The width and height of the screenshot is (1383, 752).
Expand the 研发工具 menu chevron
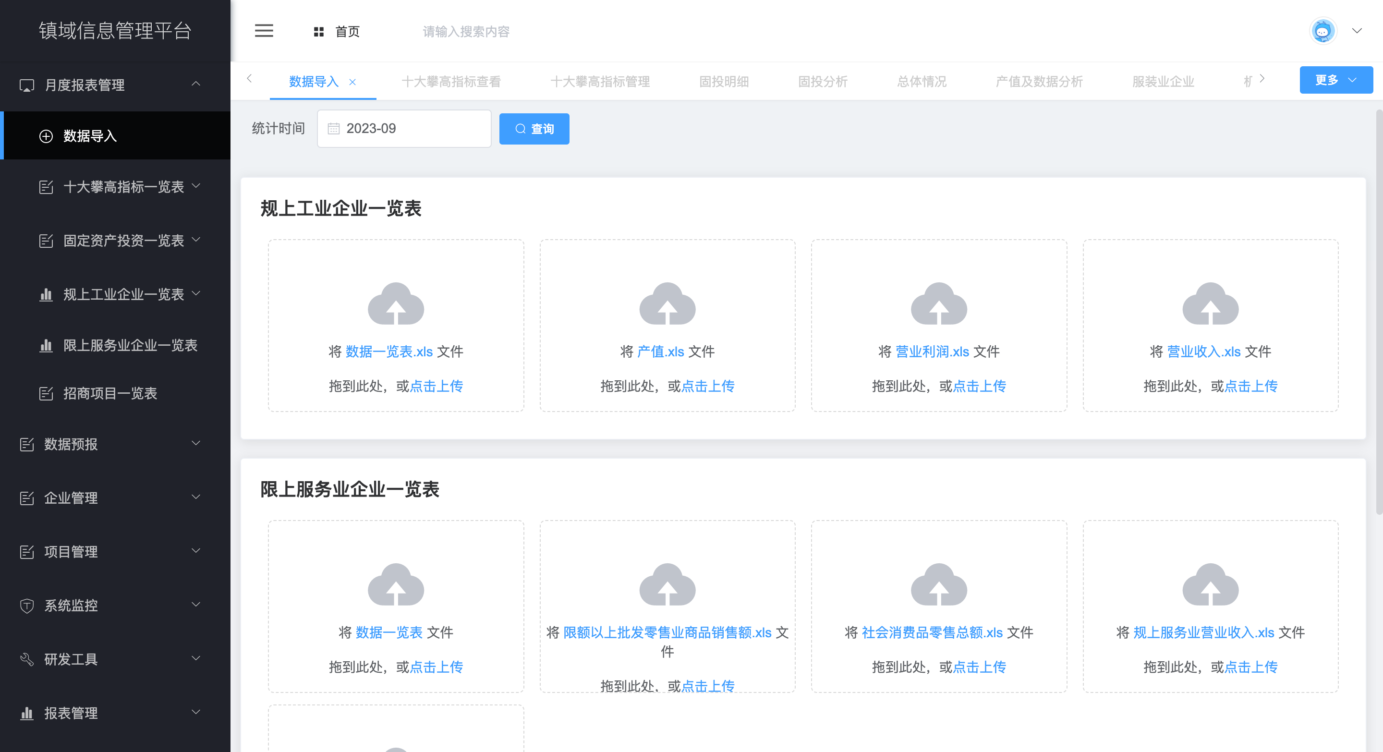click(x=196, y=658)
